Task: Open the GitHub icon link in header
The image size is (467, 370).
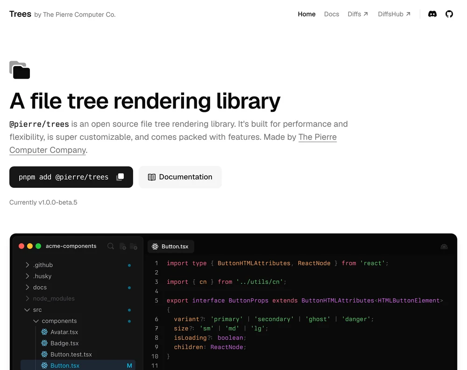Action: point(449,14)
